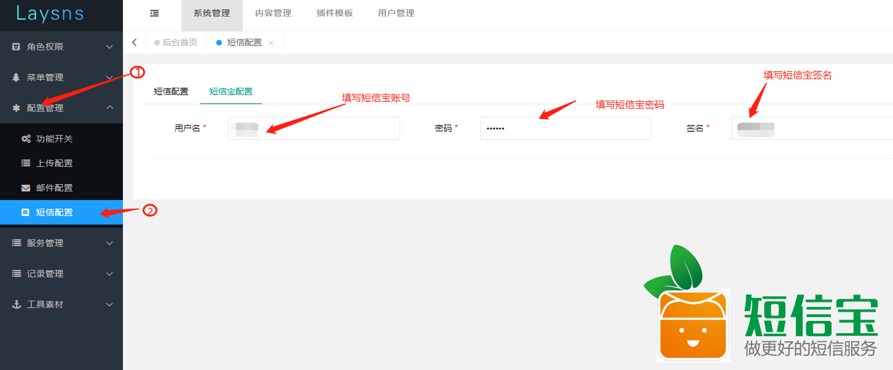Focus the 密码 password field
The width and height of the screenshot is (893, 370).
pyautogui.click(x=565, y=128)
